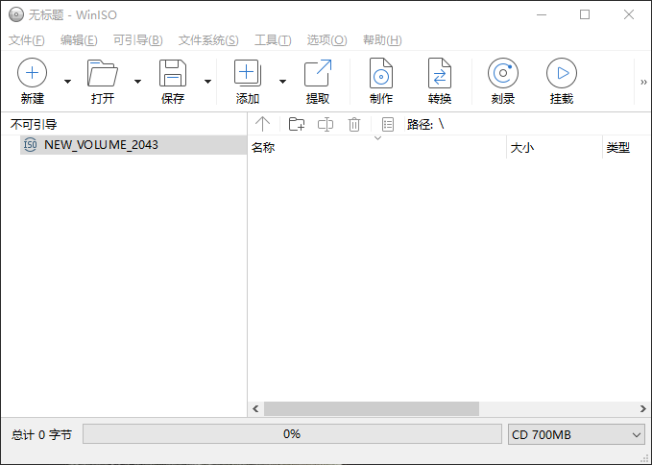Expand the arrow beside 添加
The image size is (652, 465).
(282, 82)
